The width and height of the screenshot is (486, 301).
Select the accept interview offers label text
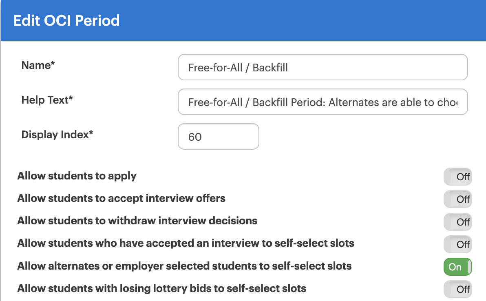[x=121, y=198]
